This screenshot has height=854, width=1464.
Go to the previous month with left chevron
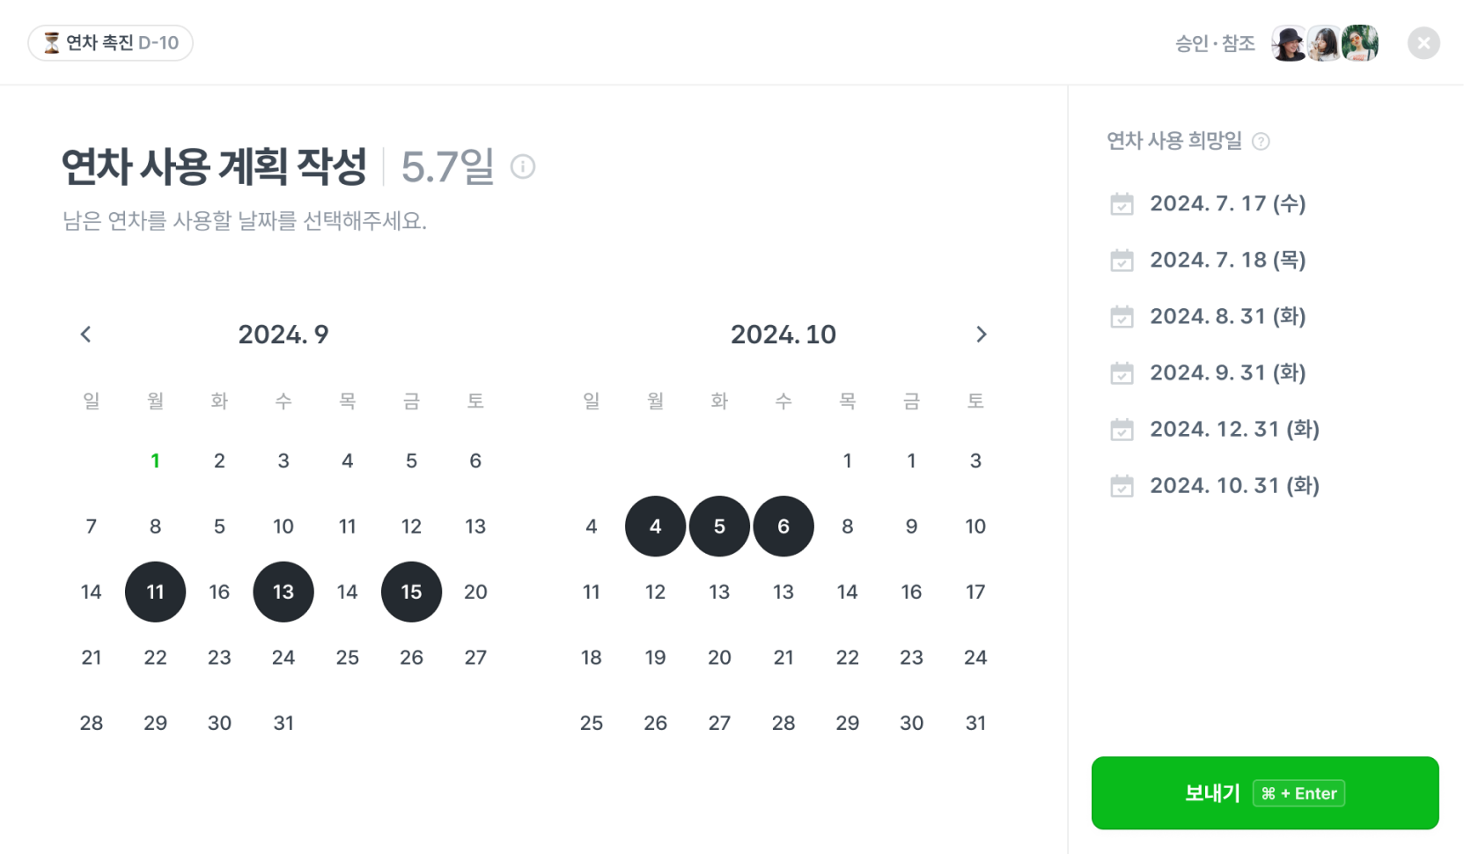(85, 335)
